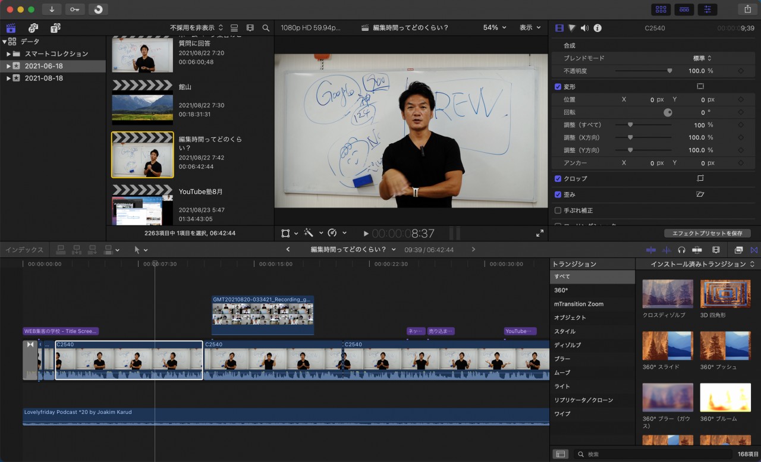Go back in timeline history arrow
This screenshot has width=761, height=462.
point(288,250)
